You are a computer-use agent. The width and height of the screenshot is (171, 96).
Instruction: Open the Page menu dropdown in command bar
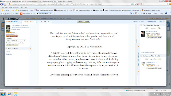click(x=150, y=13)
